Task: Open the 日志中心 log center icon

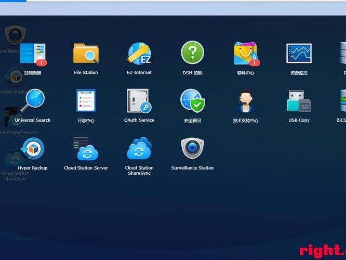Action: pos(86,101)
